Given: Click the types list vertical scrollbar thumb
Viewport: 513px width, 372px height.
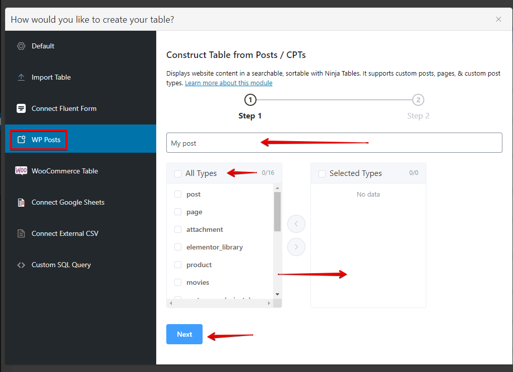Looking at the screenshot, I should coord(277,212).
